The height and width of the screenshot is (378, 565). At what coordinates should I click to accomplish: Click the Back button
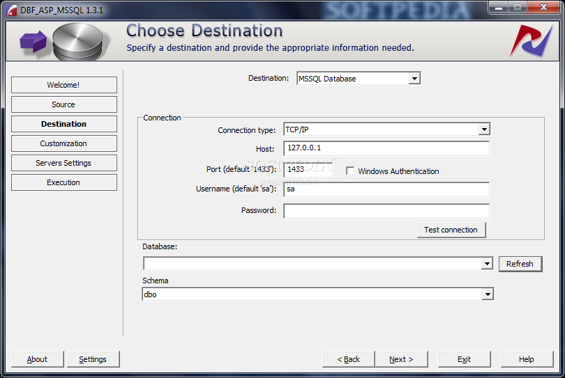pyautogui.click(x=349, y=359)
